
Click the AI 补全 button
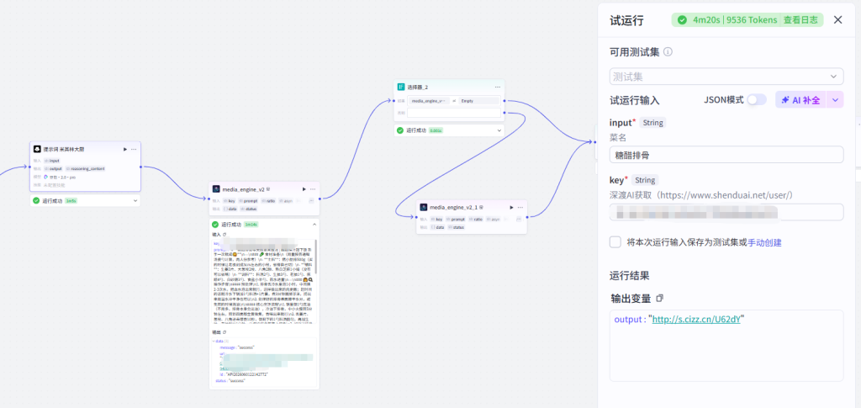click(801, 100)
